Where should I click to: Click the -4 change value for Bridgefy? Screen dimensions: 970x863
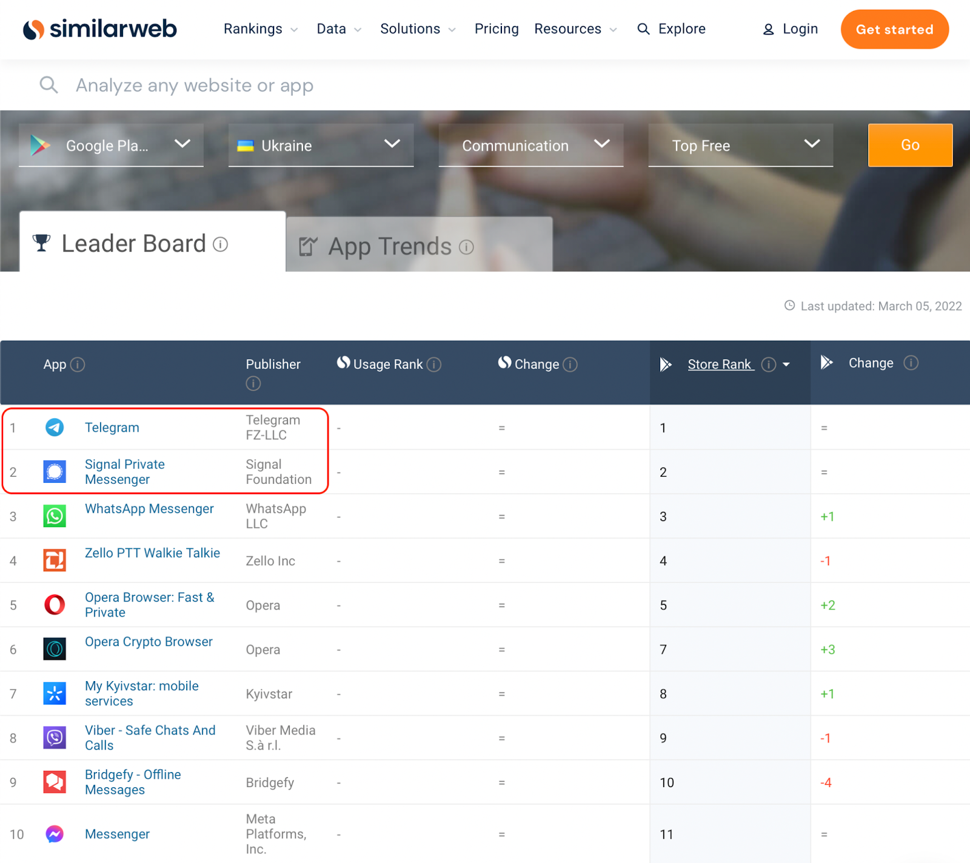[x=826, y=782]
